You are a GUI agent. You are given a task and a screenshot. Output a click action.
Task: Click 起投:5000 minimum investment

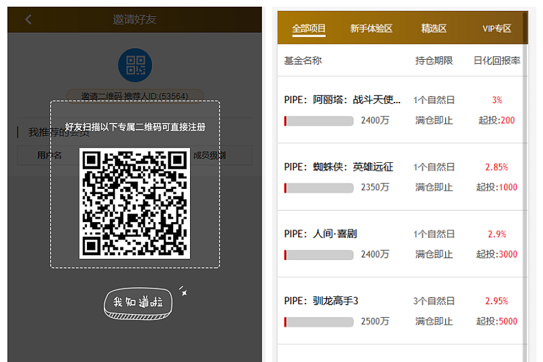497,321
